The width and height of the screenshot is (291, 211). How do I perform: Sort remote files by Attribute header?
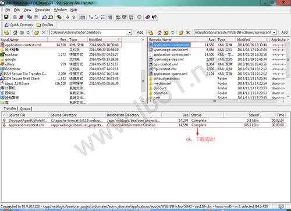point(279,39)
